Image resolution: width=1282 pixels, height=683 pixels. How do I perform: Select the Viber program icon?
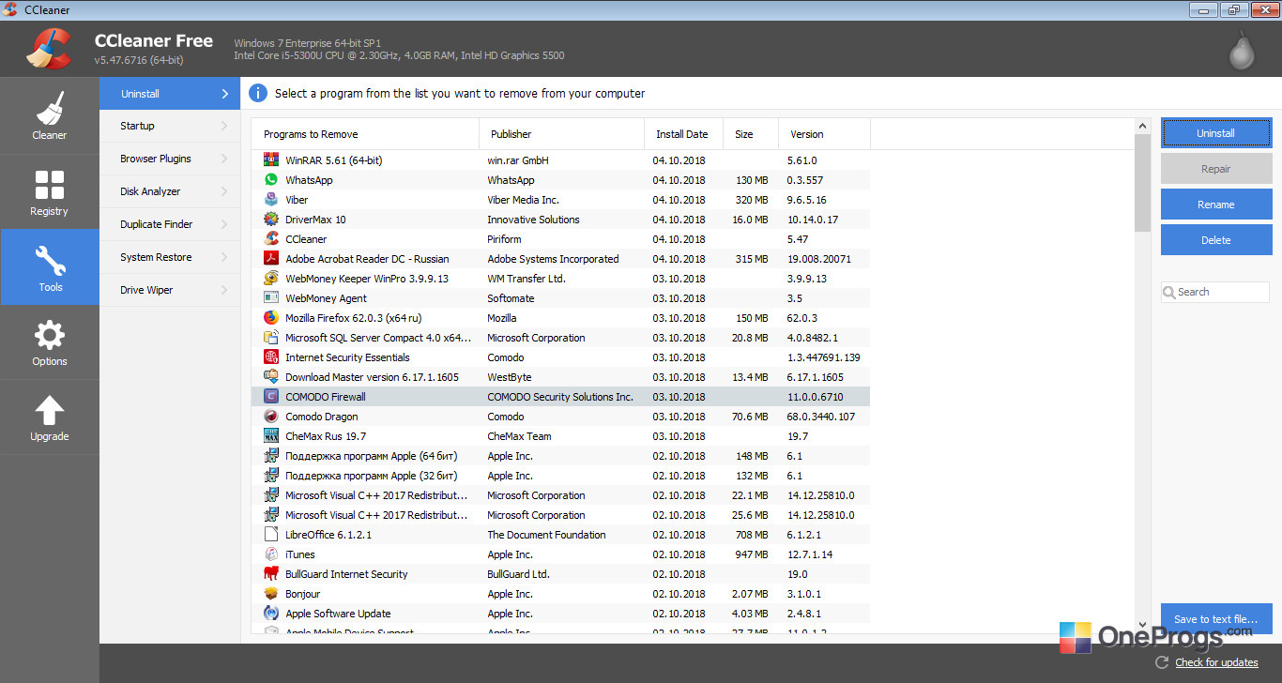(271, 200)
